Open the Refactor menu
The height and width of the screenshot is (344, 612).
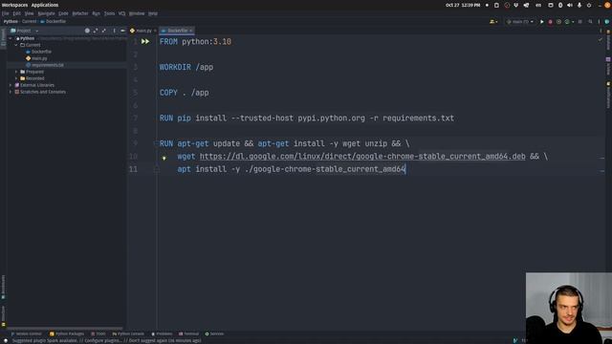(x=80, y=13)
